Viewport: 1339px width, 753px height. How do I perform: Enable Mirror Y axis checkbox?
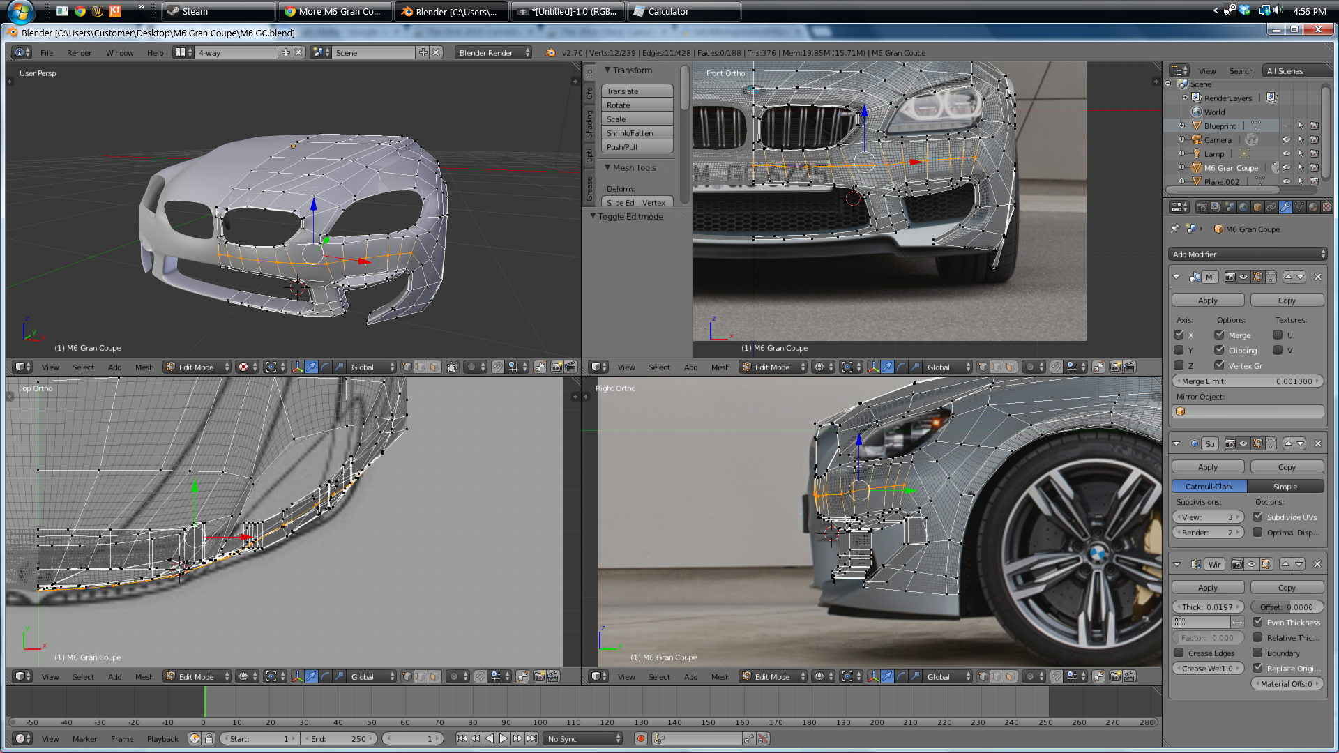click(x=1179, y=350)
